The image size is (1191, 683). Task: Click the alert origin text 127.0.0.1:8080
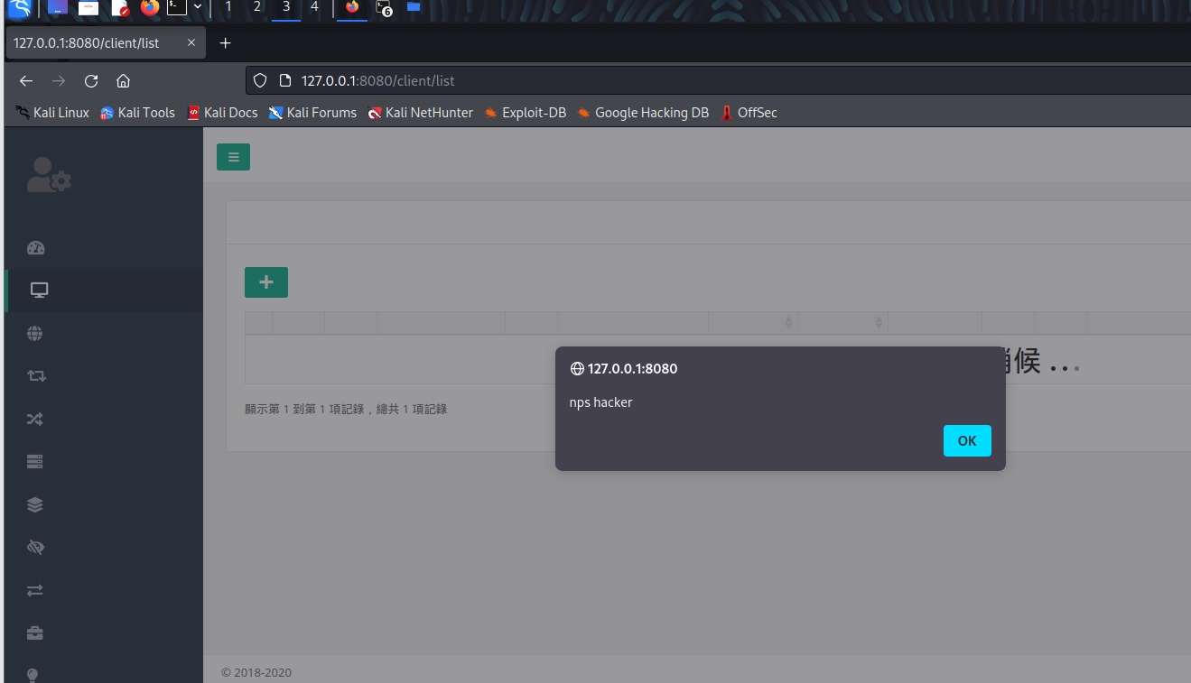[x=632, y=368]
